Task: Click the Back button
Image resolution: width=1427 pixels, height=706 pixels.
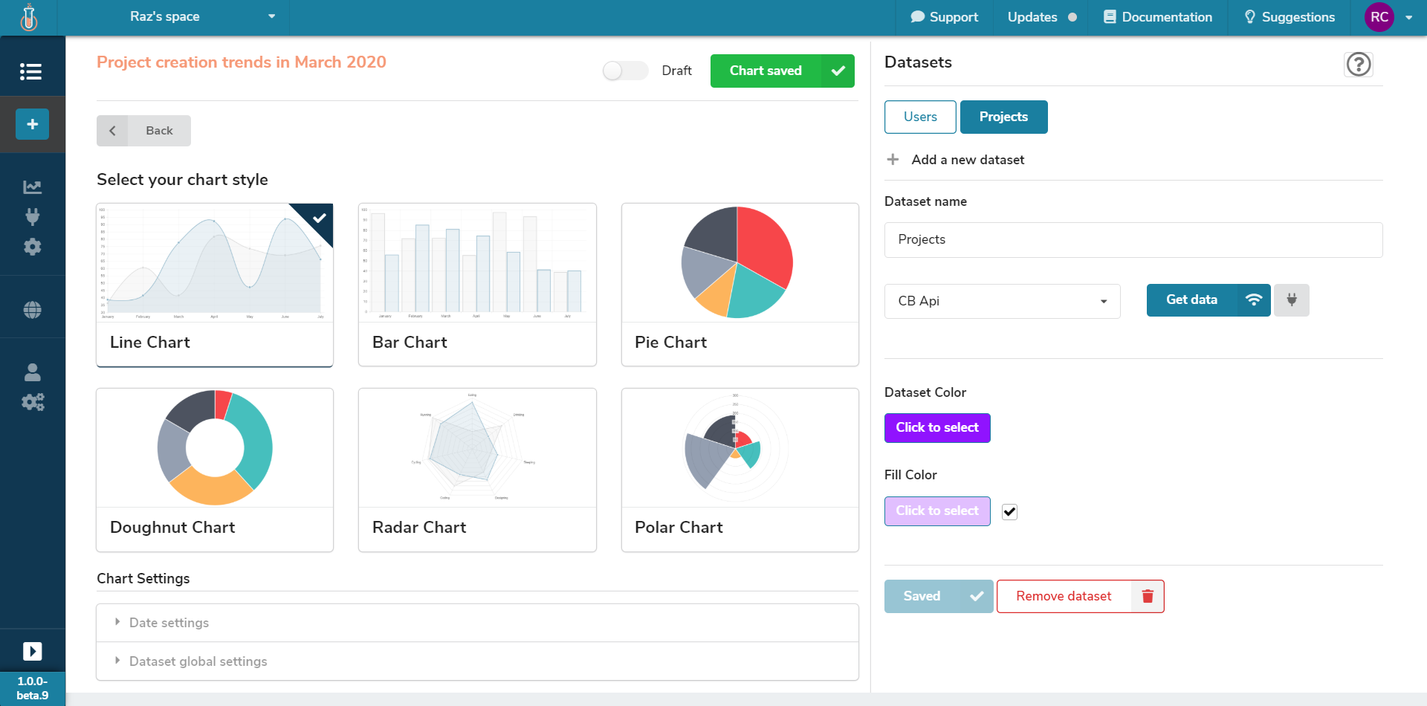Action: [x=143, y=131]
